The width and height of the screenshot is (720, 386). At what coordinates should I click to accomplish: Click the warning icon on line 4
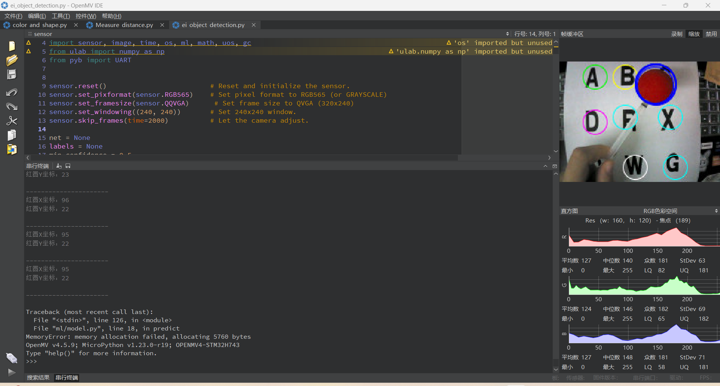[x=28, y=43]
